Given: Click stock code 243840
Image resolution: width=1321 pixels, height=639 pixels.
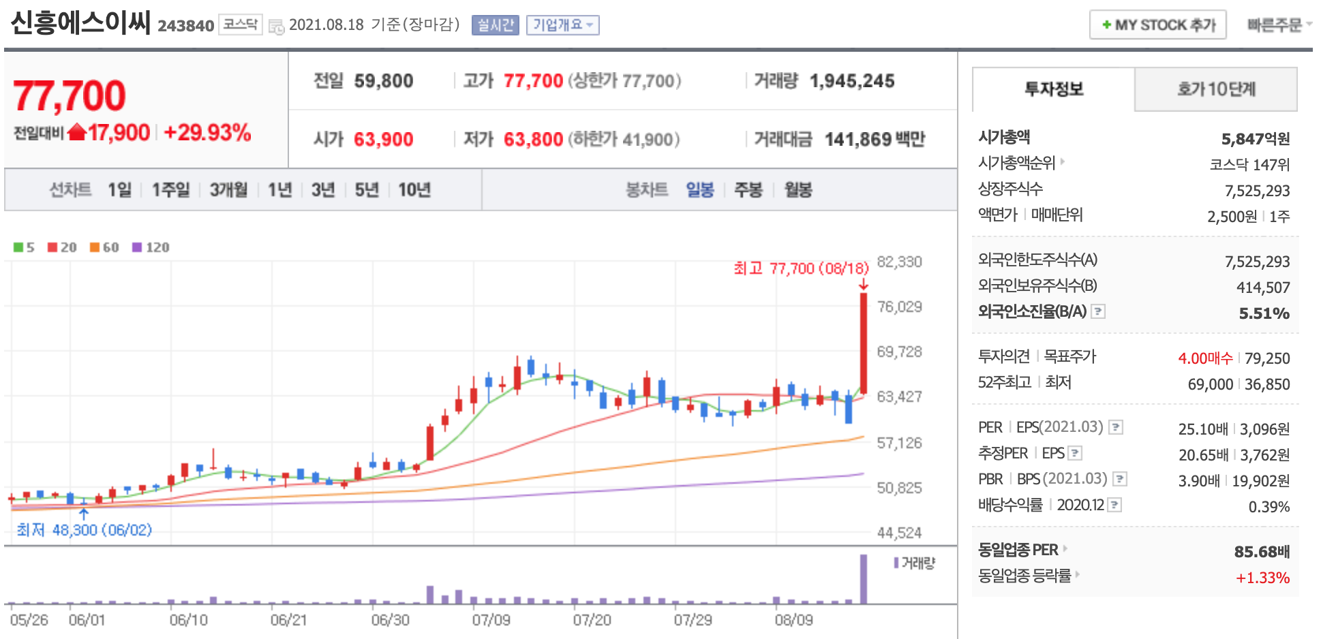Looking at the screenshot, I should point(186,26).
